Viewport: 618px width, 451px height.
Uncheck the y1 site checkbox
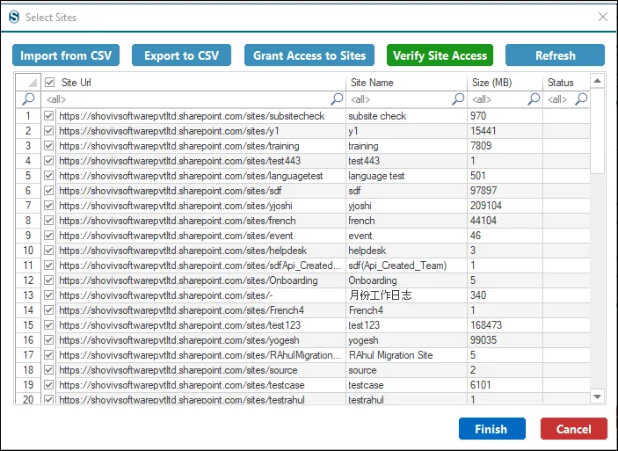pos(48,131)
